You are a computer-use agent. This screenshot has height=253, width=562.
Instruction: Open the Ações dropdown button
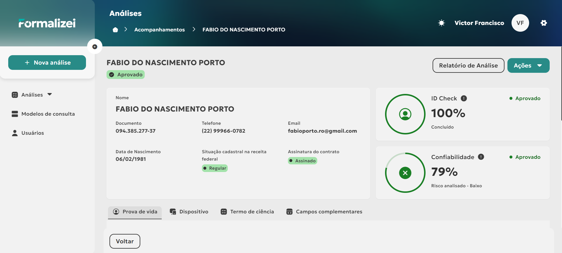[528, 65]
